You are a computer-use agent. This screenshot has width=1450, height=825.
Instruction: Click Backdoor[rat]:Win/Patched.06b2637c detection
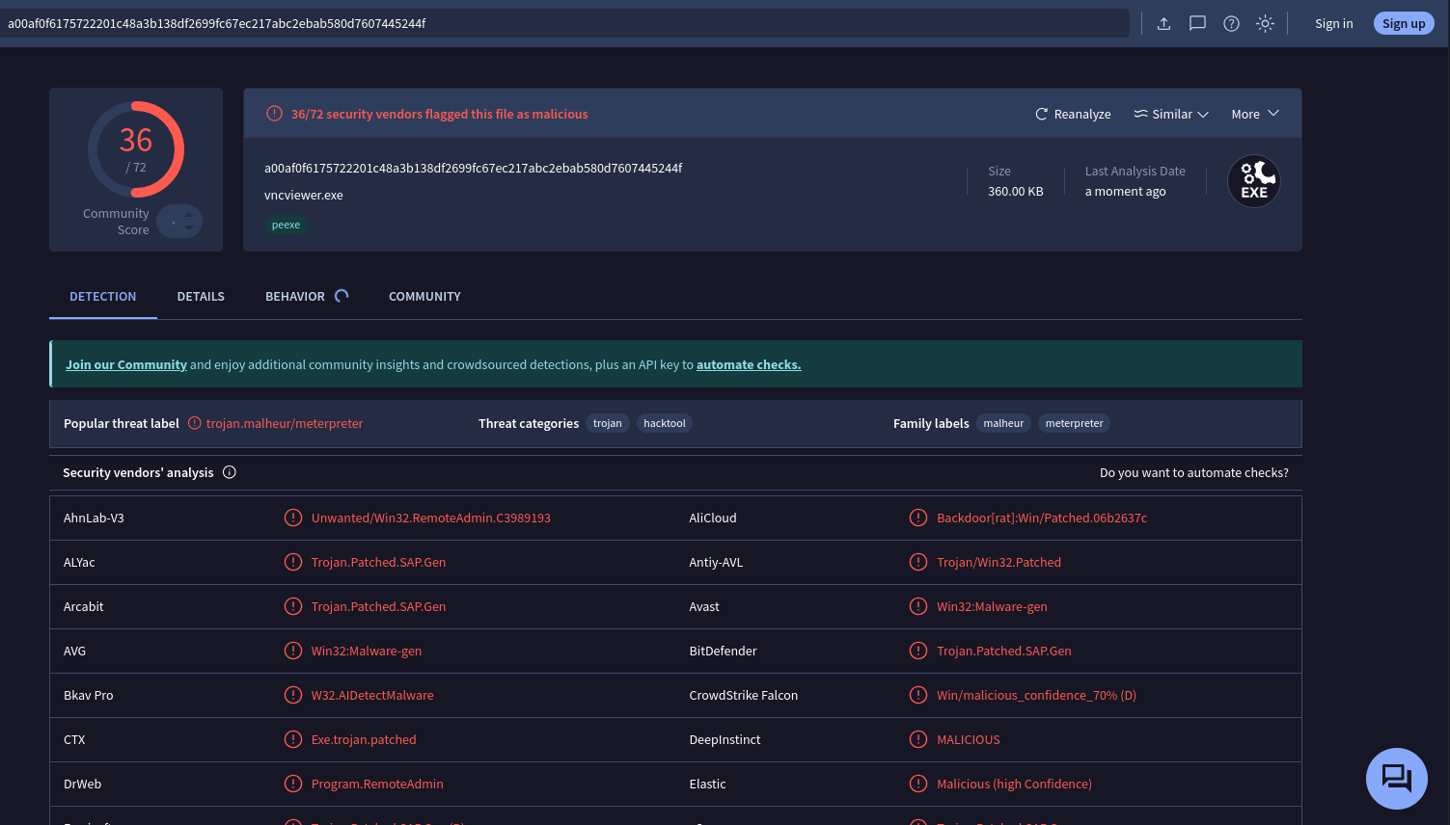point(1042,518)
